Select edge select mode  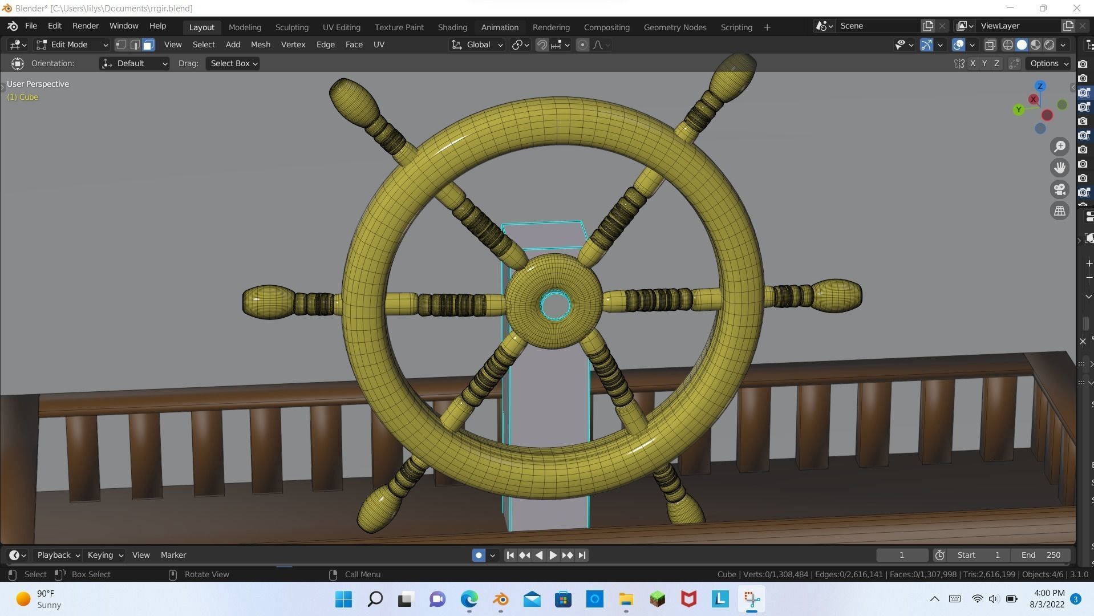(135, 44)
